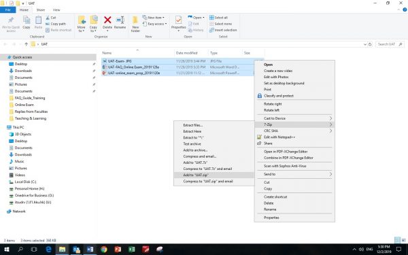Image resolution: width=408 pixels, height=255 pixels.
Task: Open the Explorer Help icon
Action: [x=405, y=10]
